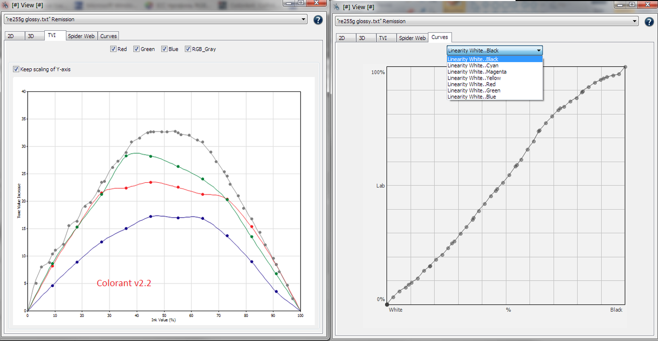This screenshot has width=658, height=341.
Task: Uncheck Keep scaling of Y-axis
Action: point(16,69)
